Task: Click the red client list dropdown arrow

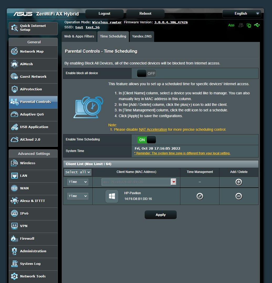Action: click(x=173, y=182)
